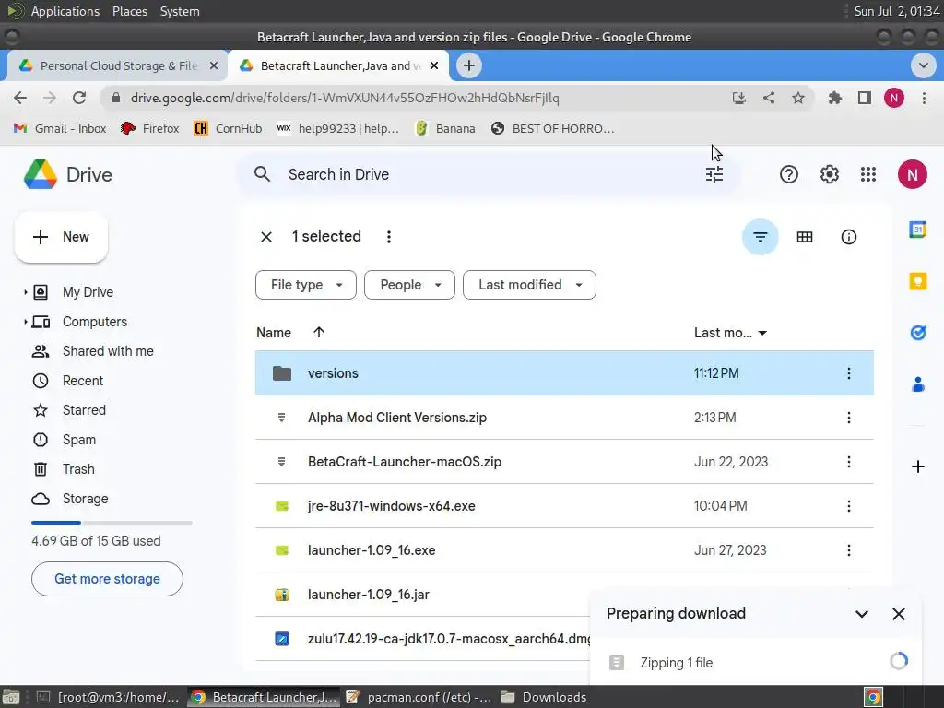Open the Google apps grid
Viewport: 944px width, 708px height.
(x=868, y=174)
